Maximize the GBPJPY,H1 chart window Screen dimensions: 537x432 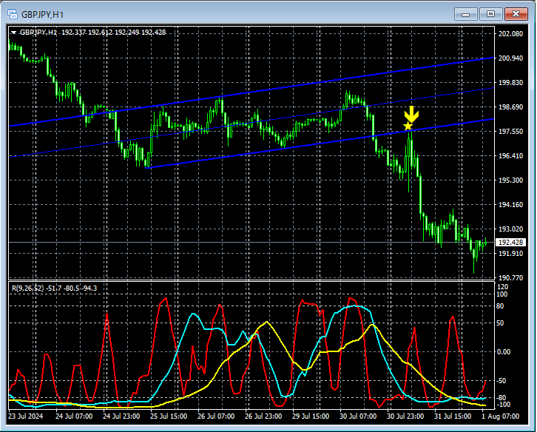coord(490,14)
